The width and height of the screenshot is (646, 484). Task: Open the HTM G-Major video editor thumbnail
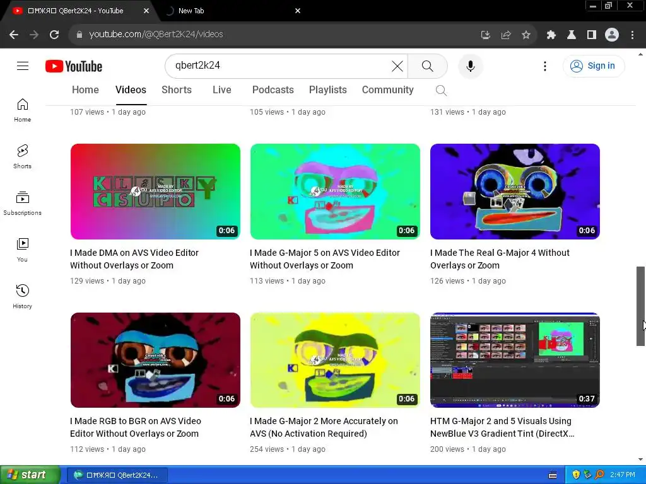pos(515,360)
